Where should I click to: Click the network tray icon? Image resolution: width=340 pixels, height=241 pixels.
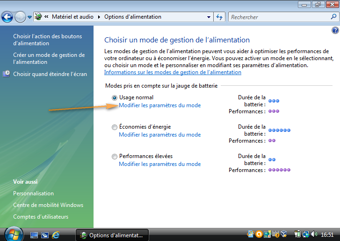(x=305, y=234)
